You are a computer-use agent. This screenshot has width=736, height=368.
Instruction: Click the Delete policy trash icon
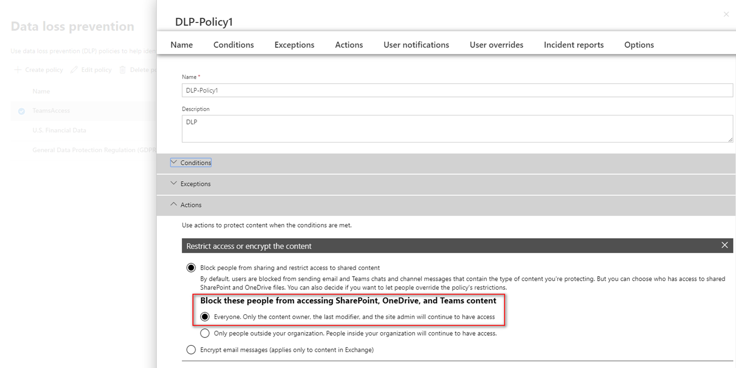[122, 70]
